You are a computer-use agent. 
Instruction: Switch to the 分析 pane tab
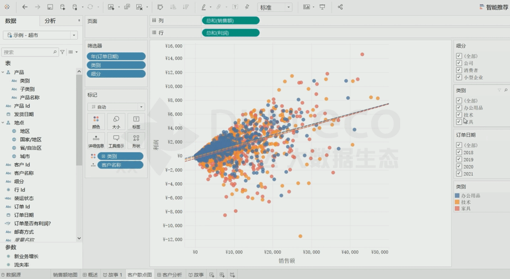pyautogui.click(x=50, y=21)
